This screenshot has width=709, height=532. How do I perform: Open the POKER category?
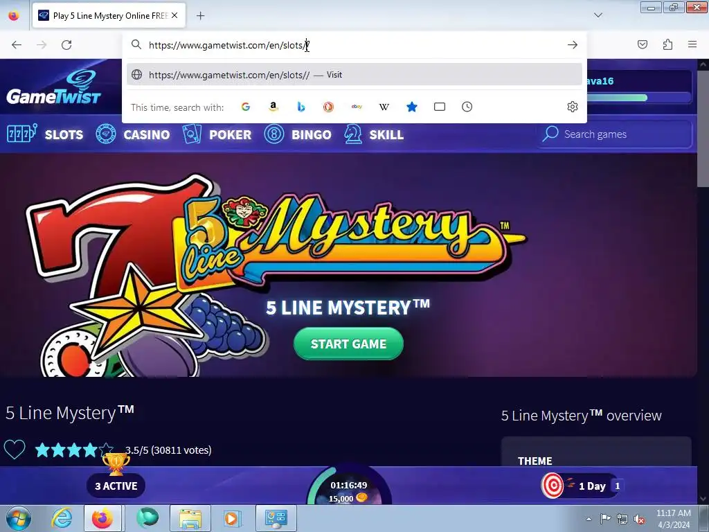pyautogui.click(x=217, y=134)
